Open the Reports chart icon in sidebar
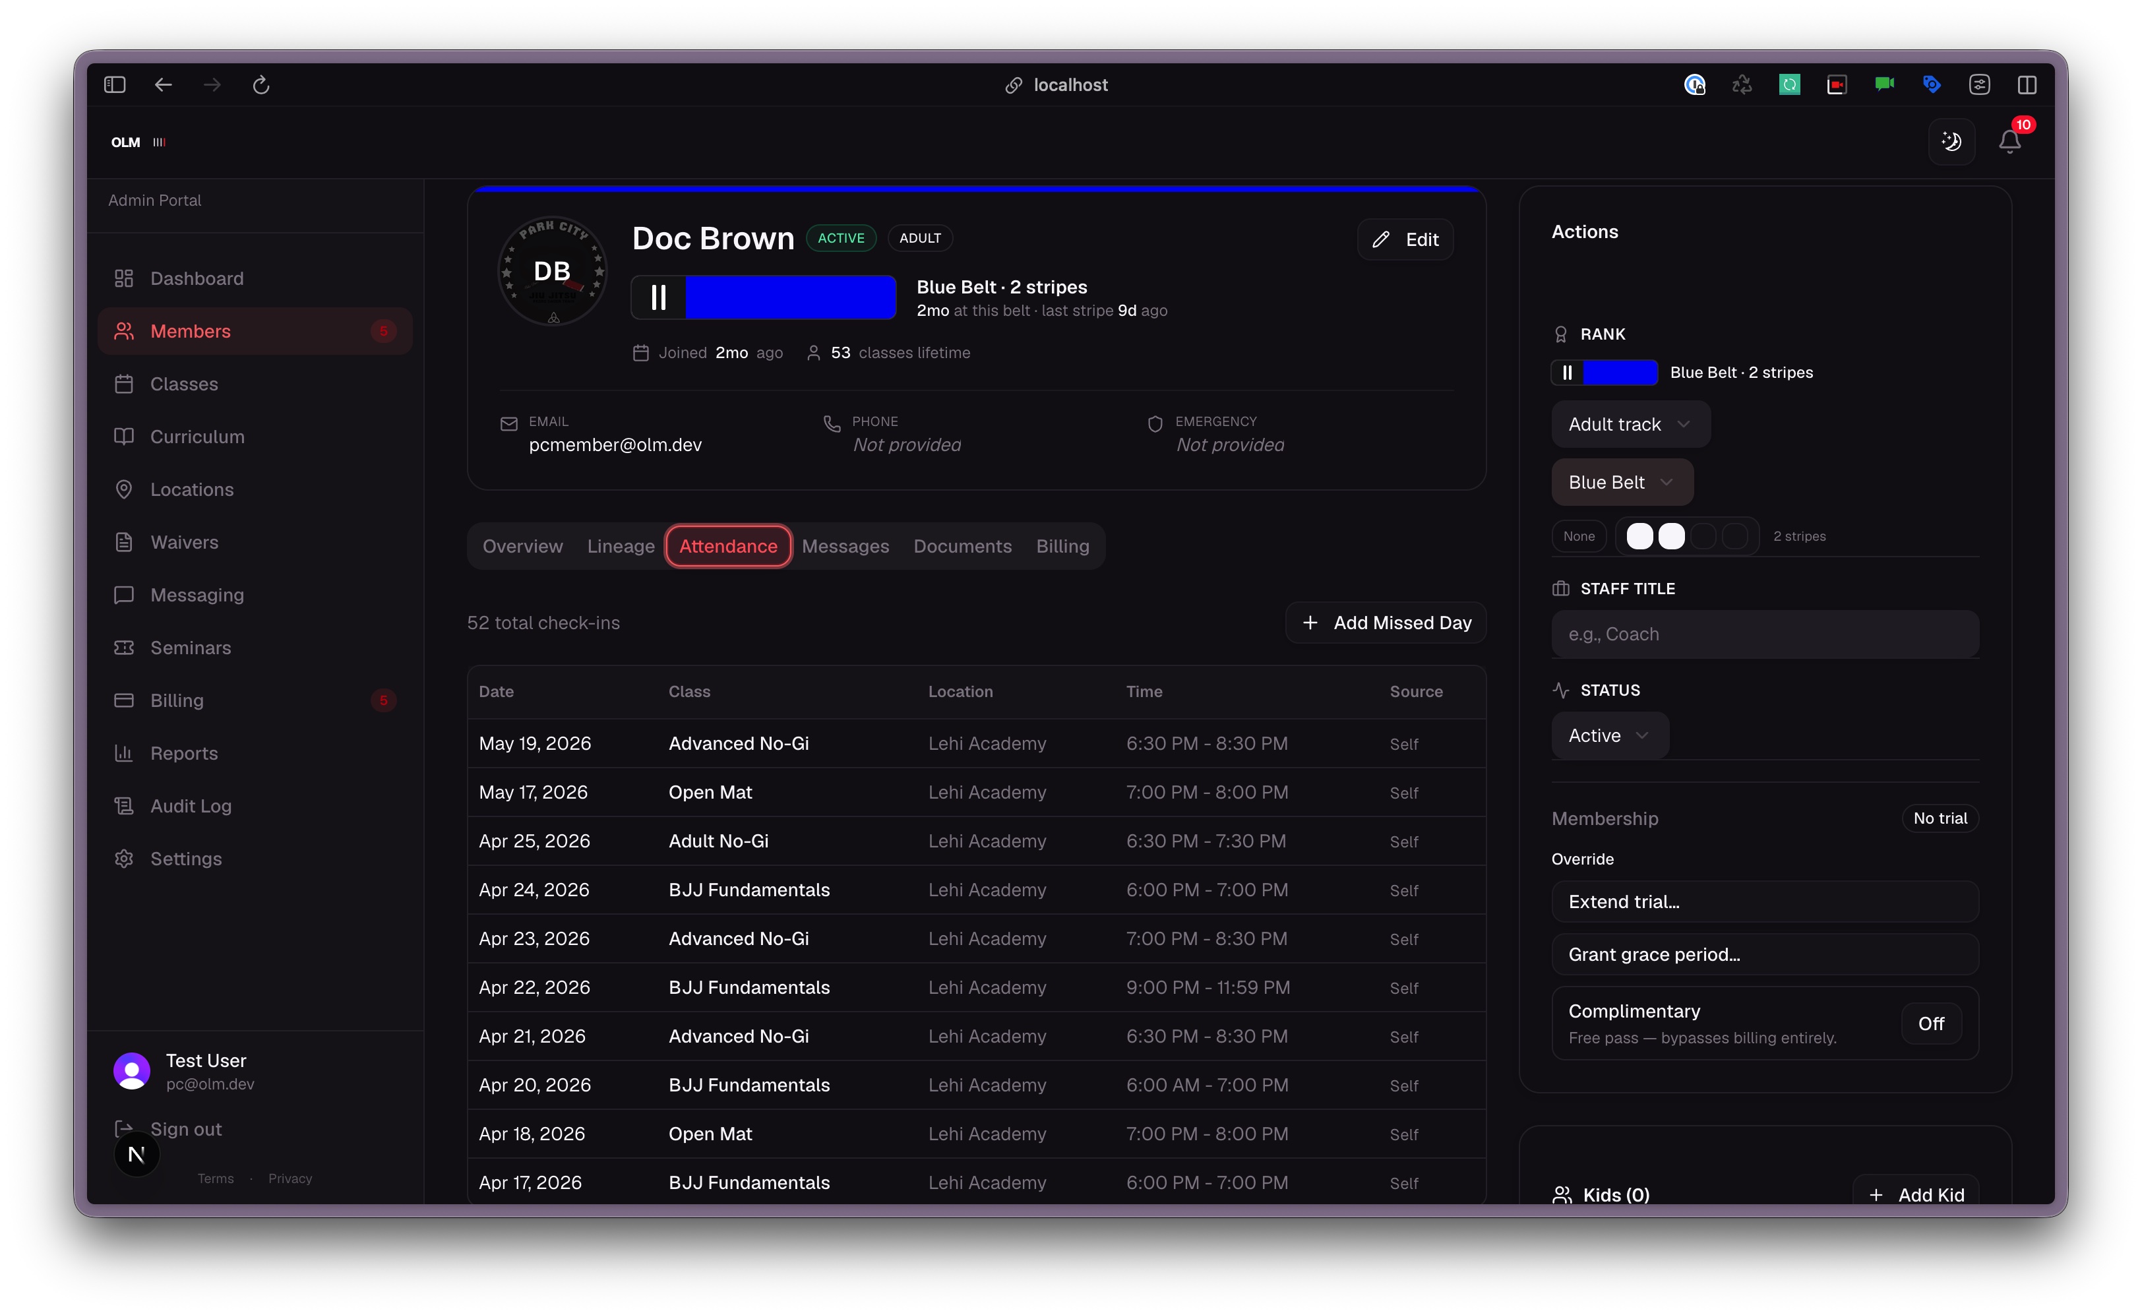 [x=125, y=753]
